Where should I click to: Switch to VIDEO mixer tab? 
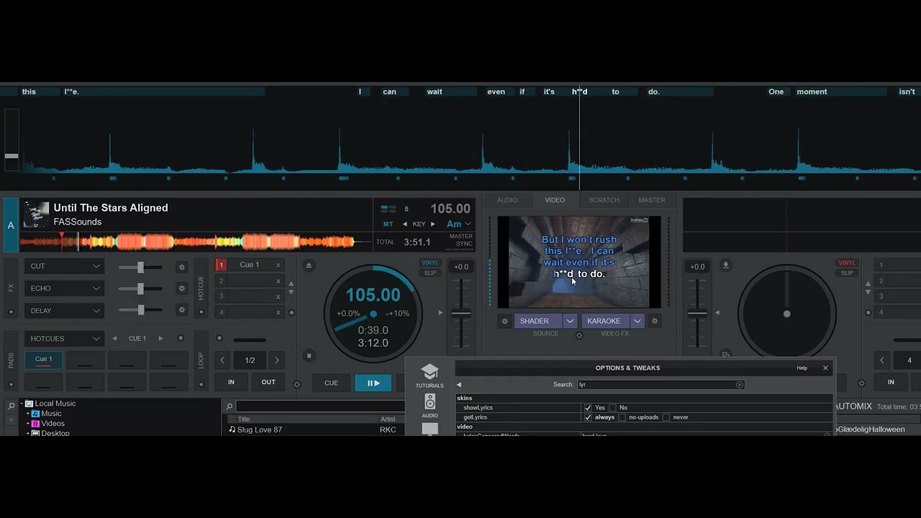tap(555, 200)
